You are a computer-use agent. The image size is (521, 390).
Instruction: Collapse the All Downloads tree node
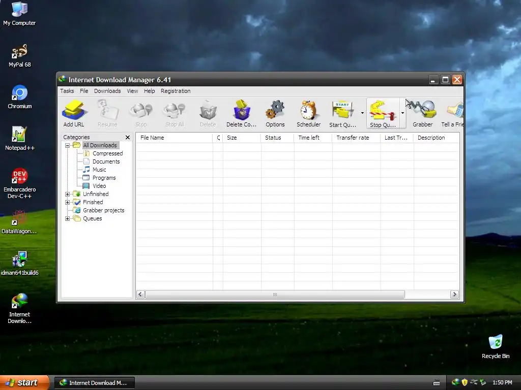pyautogui.click(x=68, y=145)
